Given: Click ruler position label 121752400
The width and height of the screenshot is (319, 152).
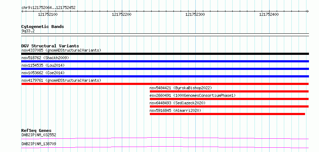Looking at the screenshot, I should pos(269,14).
